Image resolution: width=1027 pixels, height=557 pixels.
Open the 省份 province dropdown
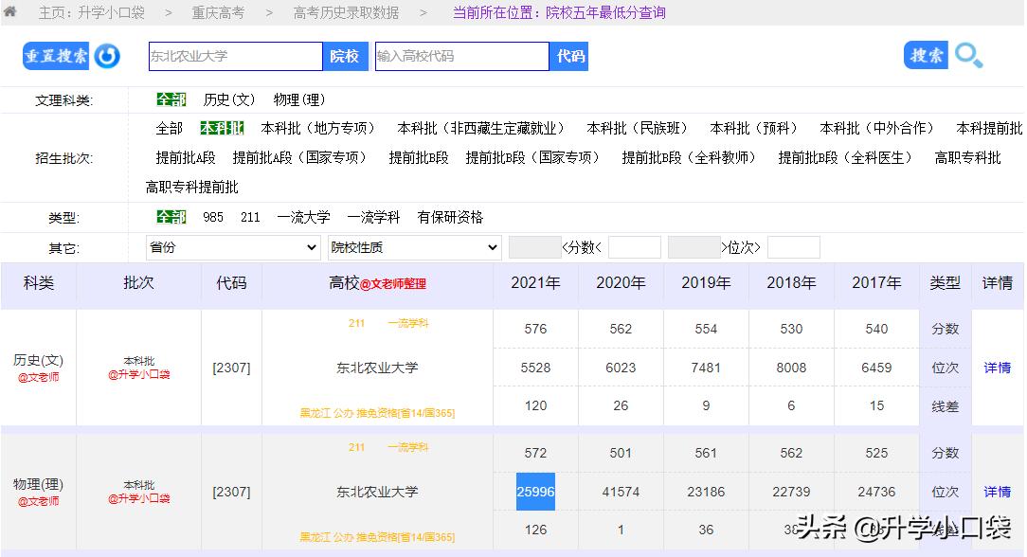pos(232,247)
